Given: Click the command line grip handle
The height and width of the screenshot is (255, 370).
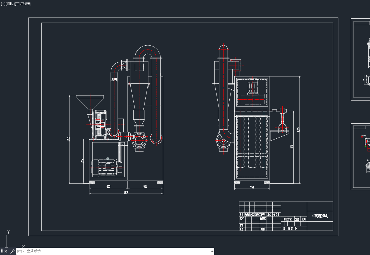Looking at the screenshot, I should coord(2,251).
